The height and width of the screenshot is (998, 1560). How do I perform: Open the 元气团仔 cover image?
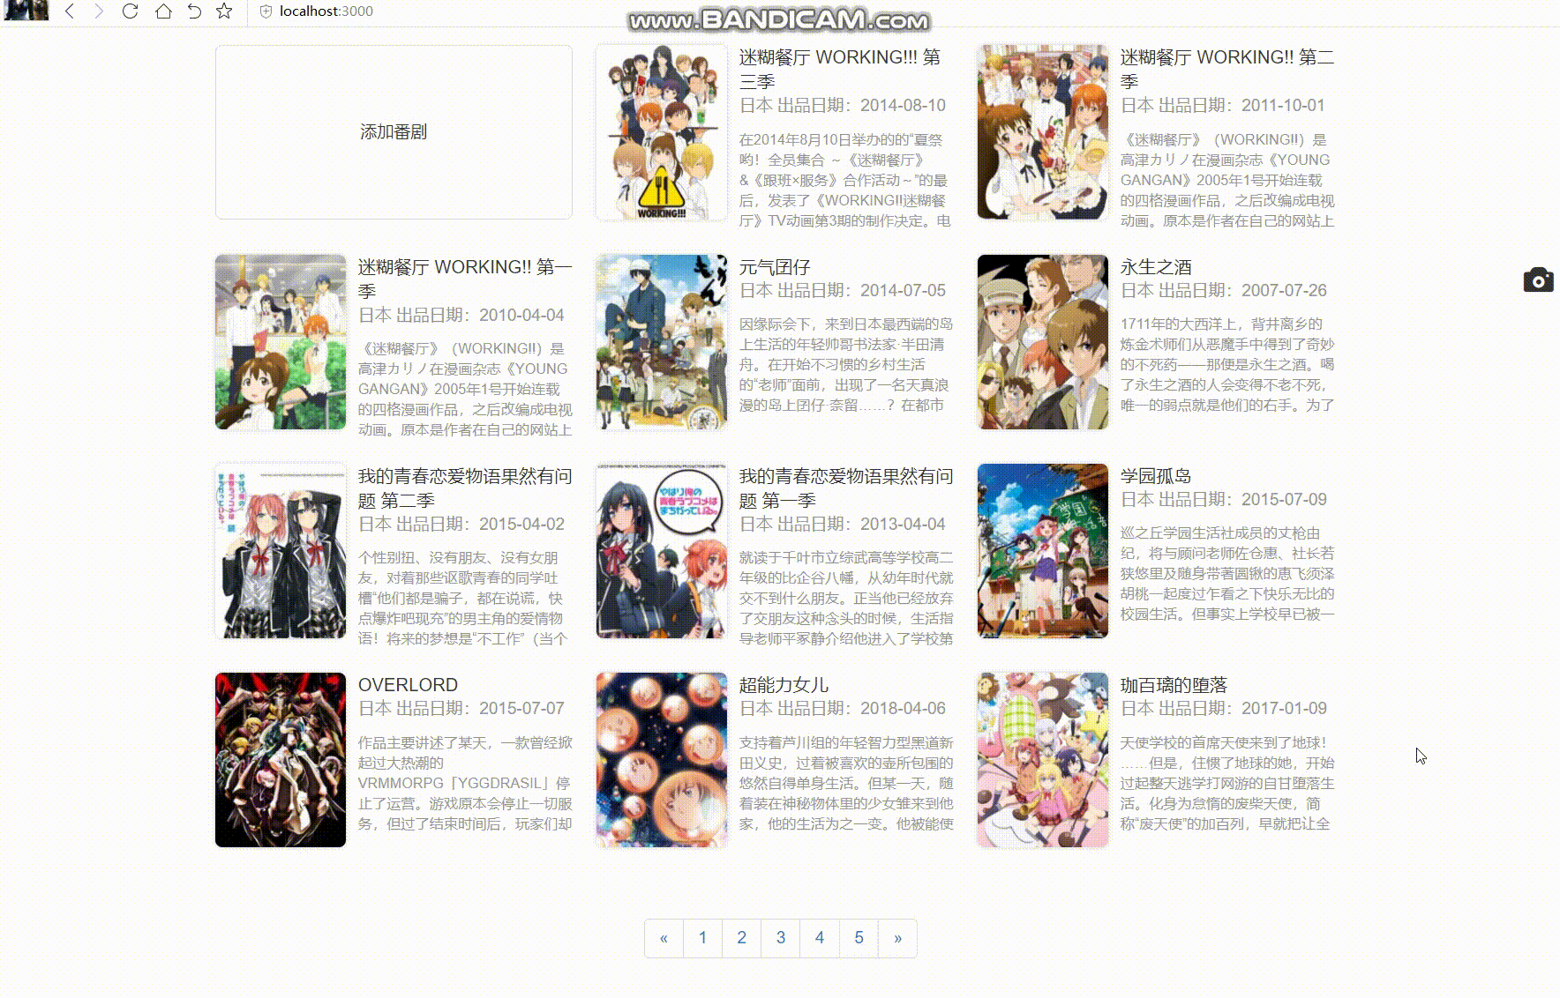click(x=661, y=342)
